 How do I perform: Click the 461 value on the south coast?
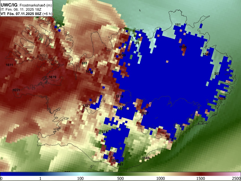tap(120, 165)
